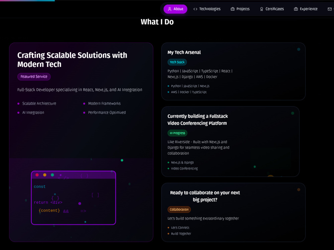Click the yellow dot in code window
Image resolution: width=334 pixels, height=250 pixels.
(45, 175)
